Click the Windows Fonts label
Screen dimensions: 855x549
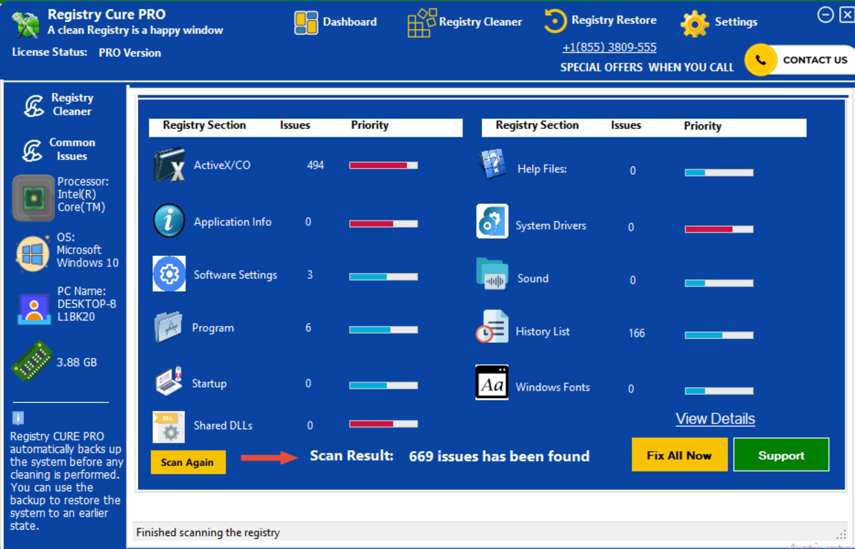[x=553, y=387]
